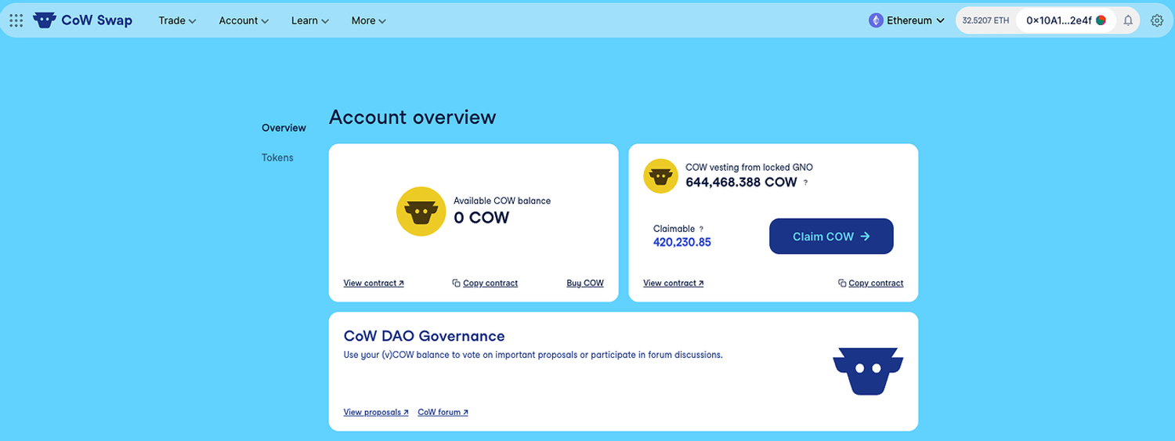Click the CoW Swap logo

(x=83, y=20)
